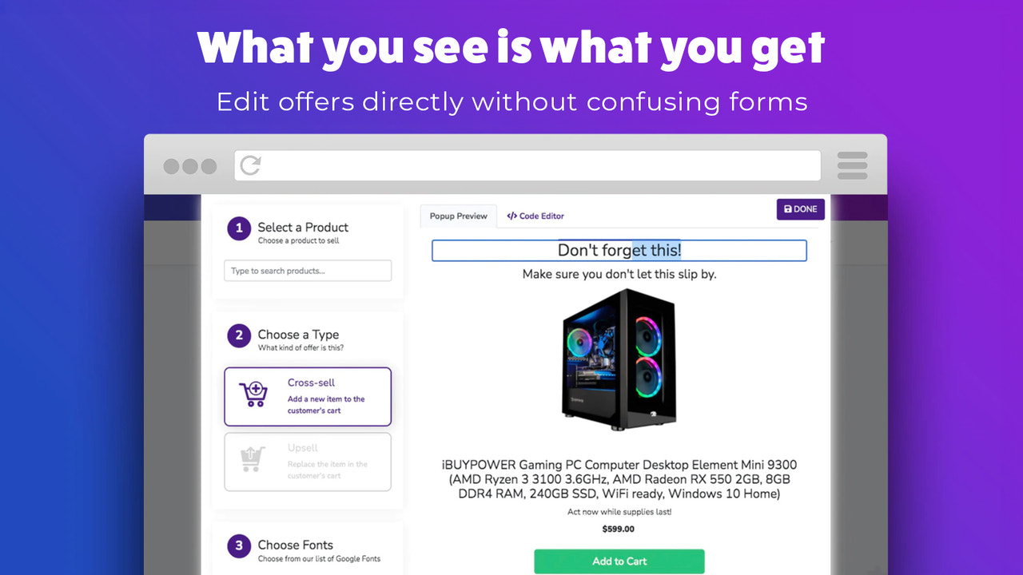Image resolution: width=1023 pixels, height=575 pixels.
Task: Edit the 'Don't forget this!' headline field
Action: coord(619,251)
